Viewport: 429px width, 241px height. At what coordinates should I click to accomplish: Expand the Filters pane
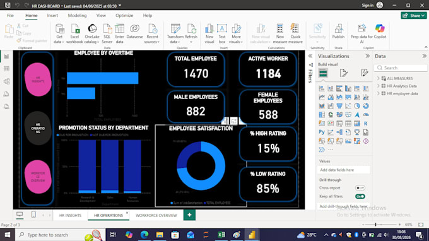click(x=310, y=56)
